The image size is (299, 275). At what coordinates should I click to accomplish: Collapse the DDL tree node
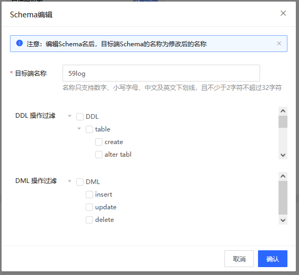tap(70, 116)
